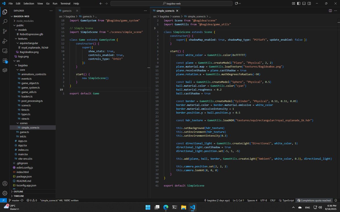Open File Explorer from the taskbar

pyautogui.click(x=184, y=207)
